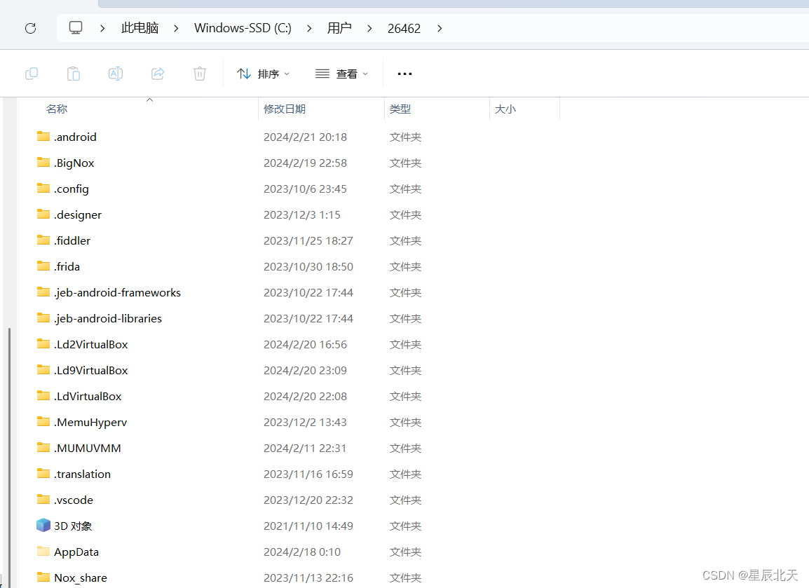Select the .android folder icon
The width and height of the screenshot is (809, 588).
pyautogui.click(x=43, y=136)
